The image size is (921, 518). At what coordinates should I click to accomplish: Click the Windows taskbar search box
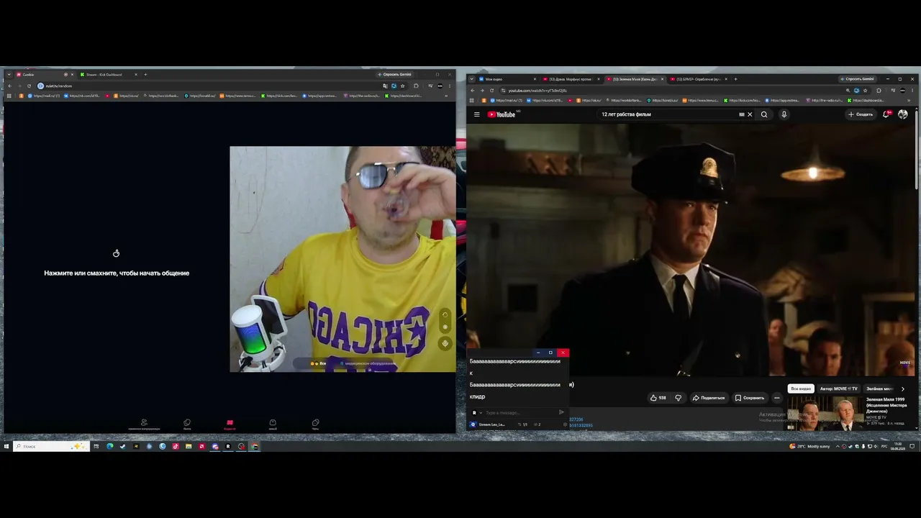click(x=52, y=446)
